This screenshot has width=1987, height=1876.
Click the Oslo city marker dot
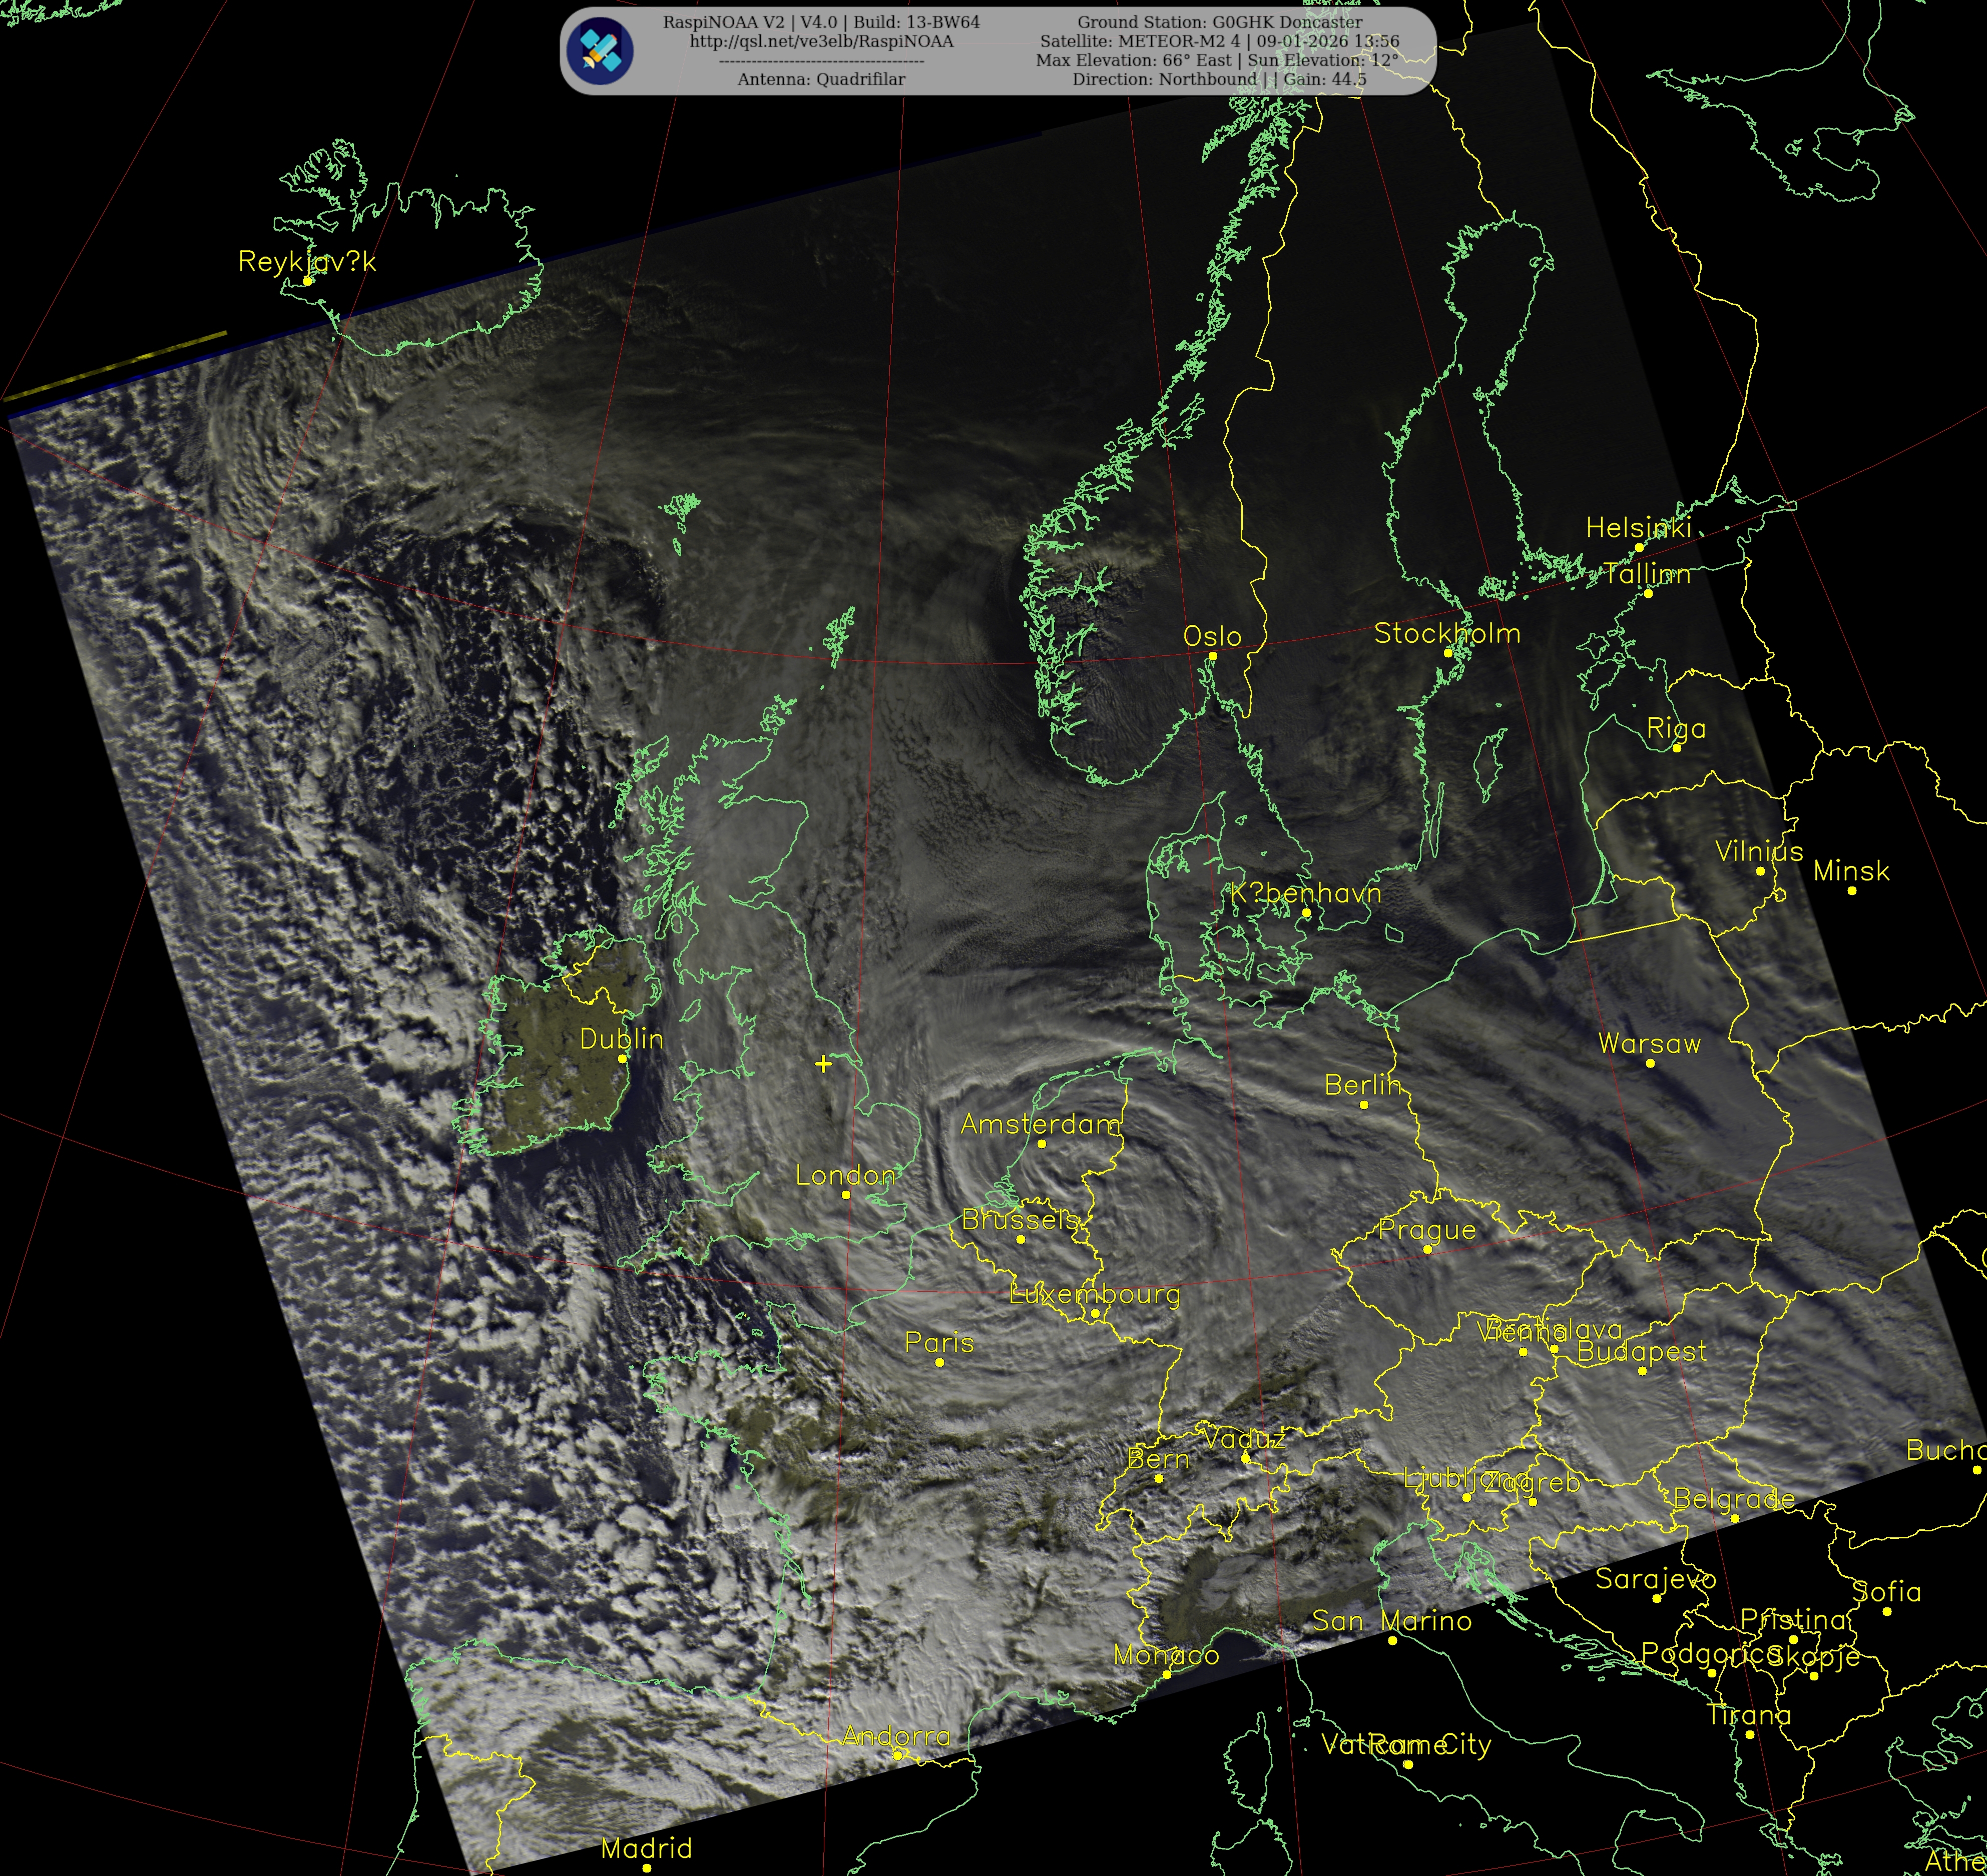(x=1213, y=656)
